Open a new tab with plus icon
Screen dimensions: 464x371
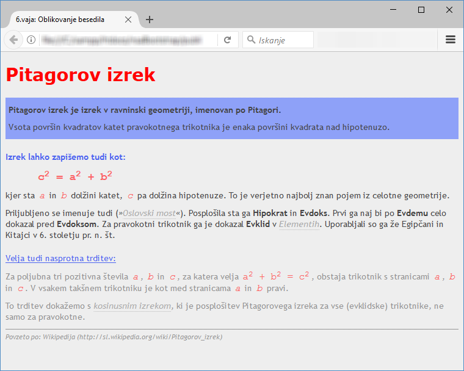(x=150, y=20)
